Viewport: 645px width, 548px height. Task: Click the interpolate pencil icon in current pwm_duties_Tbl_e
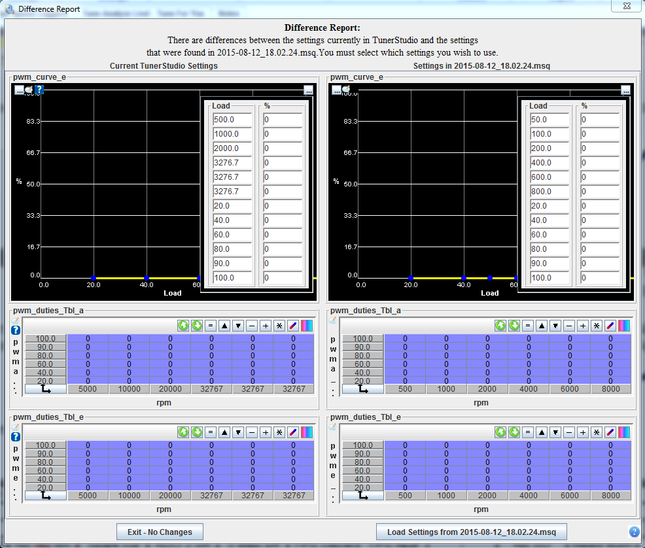tap(293, 432)
